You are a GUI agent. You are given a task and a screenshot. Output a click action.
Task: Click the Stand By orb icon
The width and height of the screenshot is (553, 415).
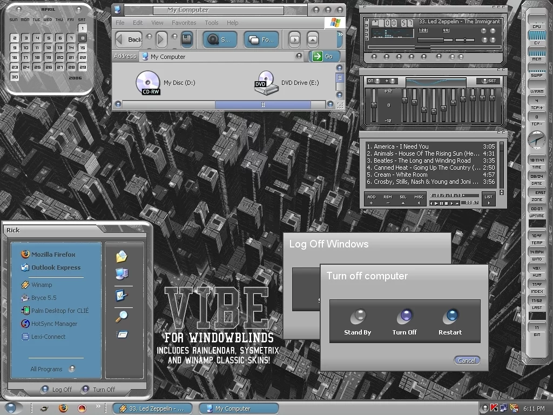(x=357, y=316)
